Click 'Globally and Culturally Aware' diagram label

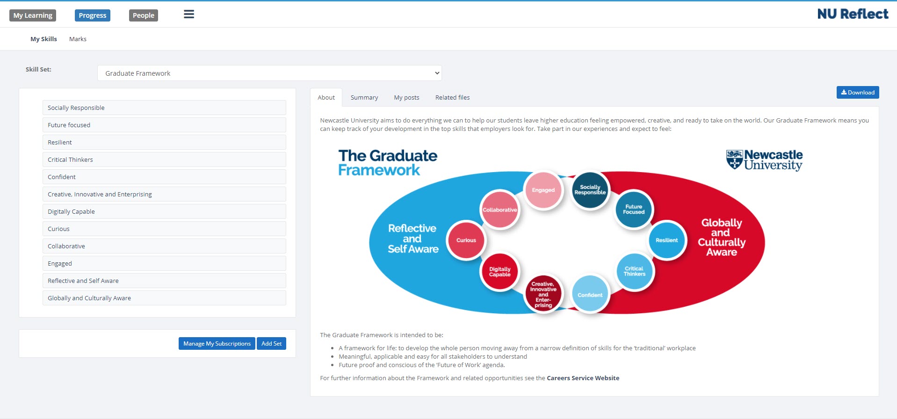[722, 238]
